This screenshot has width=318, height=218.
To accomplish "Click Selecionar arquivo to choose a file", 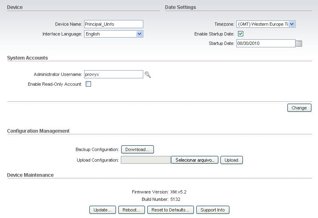I will [195, 160].
